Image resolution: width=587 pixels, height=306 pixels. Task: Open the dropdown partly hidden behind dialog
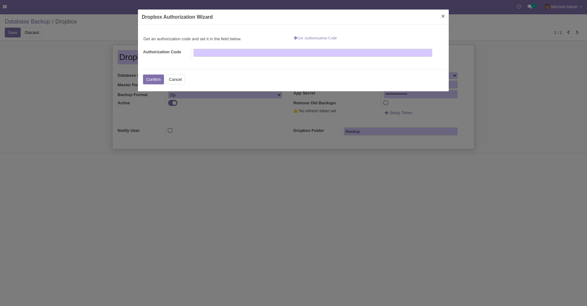click(x=453, y=75)
